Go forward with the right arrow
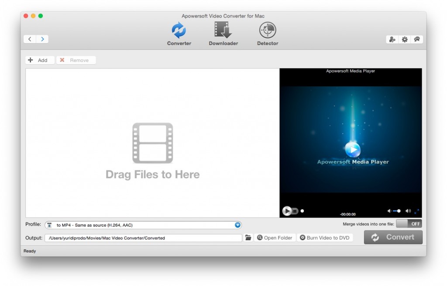This screenshot has width=447, height=286. pos(42,39)
